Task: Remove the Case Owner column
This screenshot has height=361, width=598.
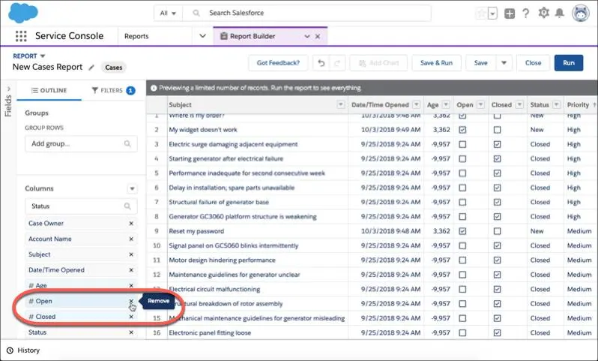Action: pos(131,224)
